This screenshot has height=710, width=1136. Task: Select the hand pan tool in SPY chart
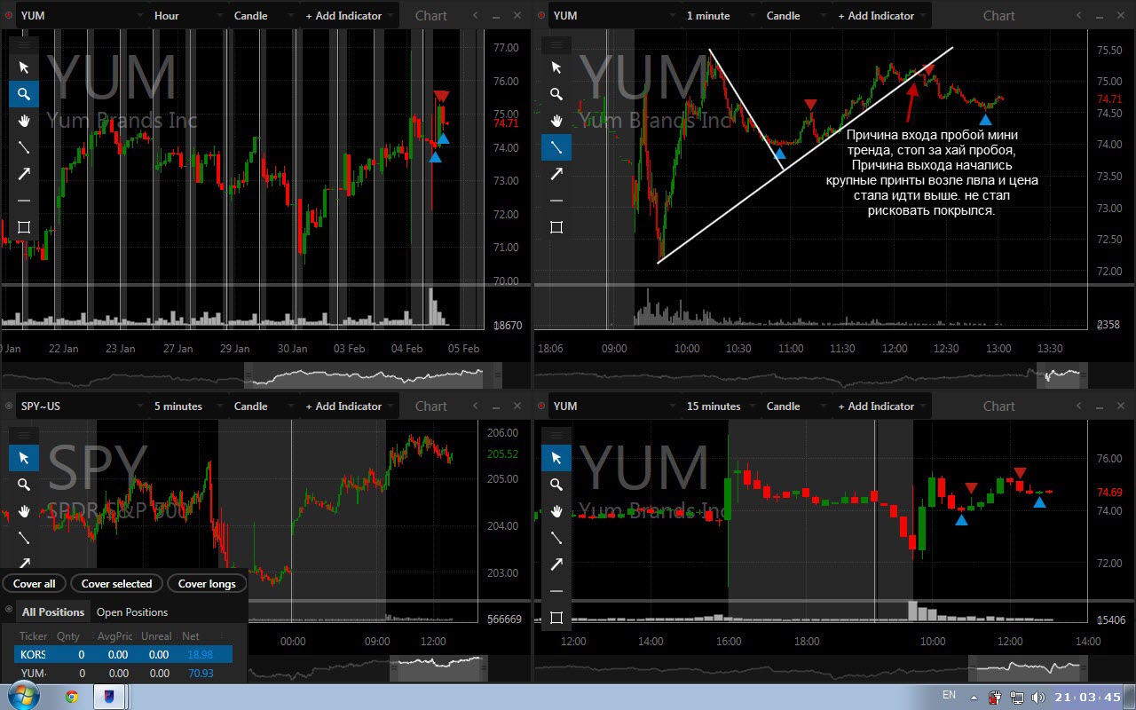click(x=24, y=511)
